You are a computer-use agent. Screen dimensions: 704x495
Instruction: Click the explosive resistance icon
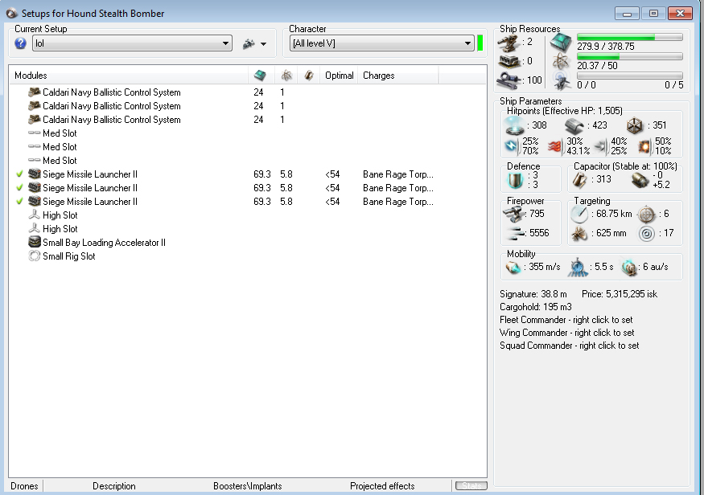pyautogui.click(x=644, y=146)
